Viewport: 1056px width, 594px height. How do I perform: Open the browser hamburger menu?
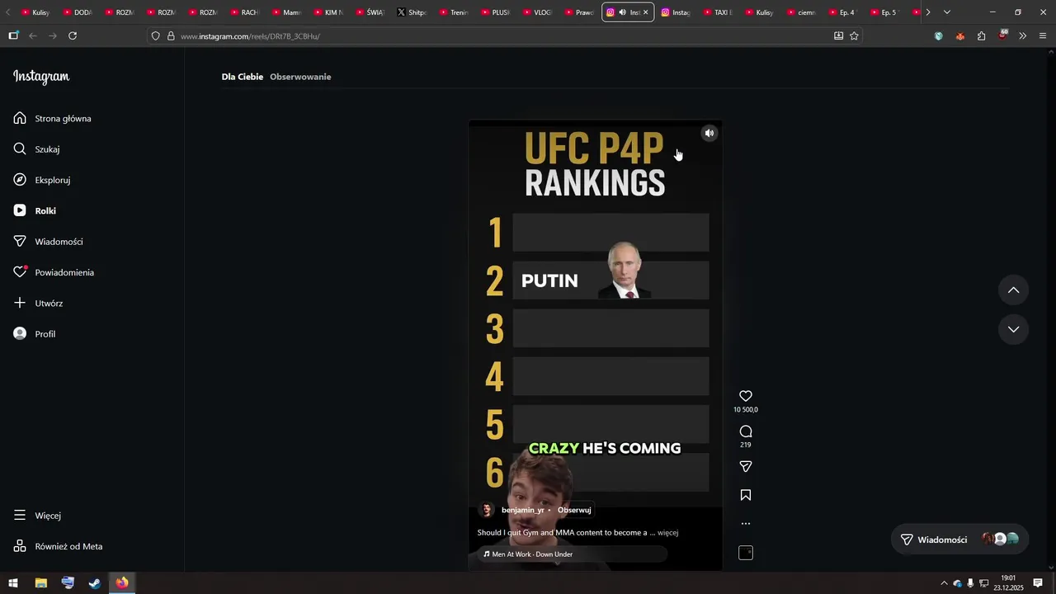1043,36
